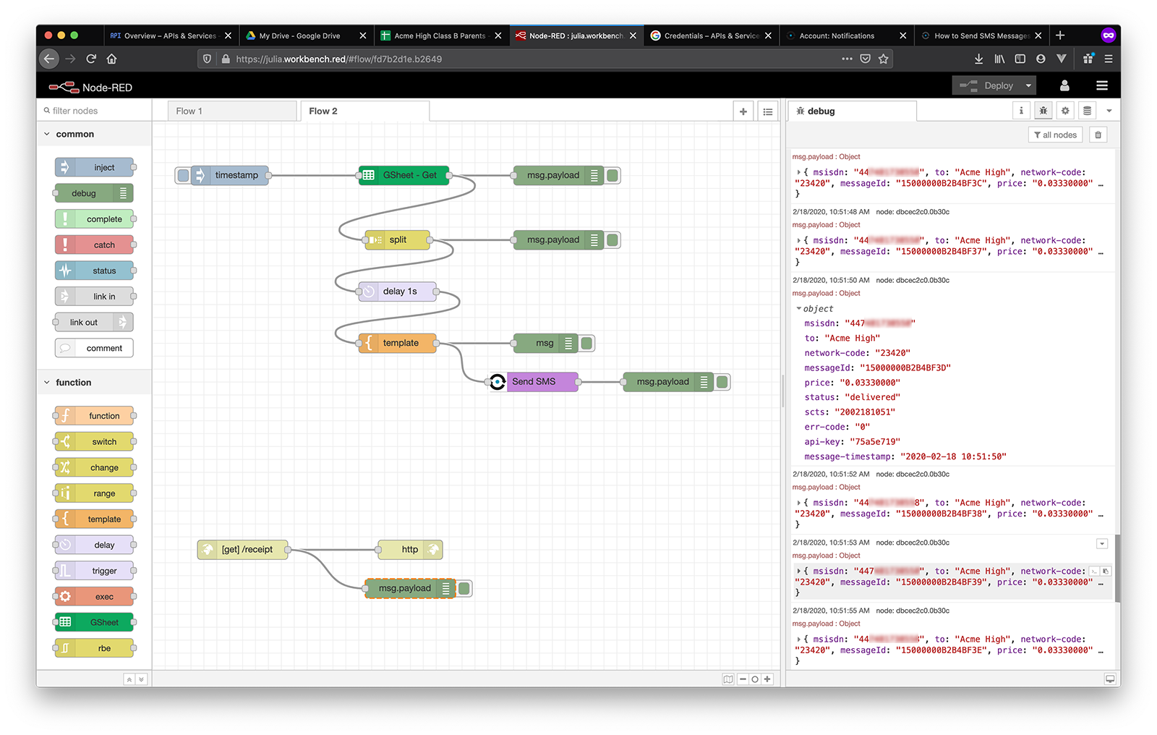This screenshot has height=735, width=1157.
Task: Collapse the expanded debug object
Action: 799,308
